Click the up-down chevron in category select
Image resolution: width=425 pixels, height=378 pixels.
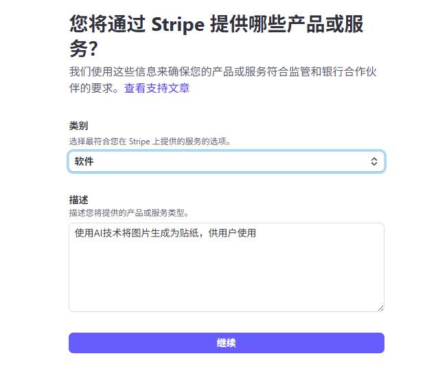click(374, 162)
